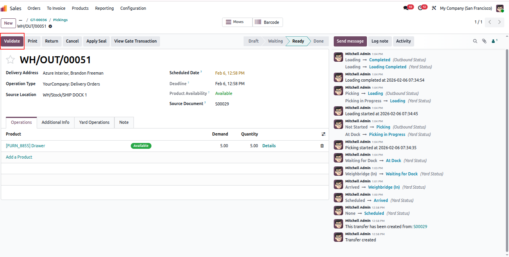Switch to the Note tab

click(124, 122)
